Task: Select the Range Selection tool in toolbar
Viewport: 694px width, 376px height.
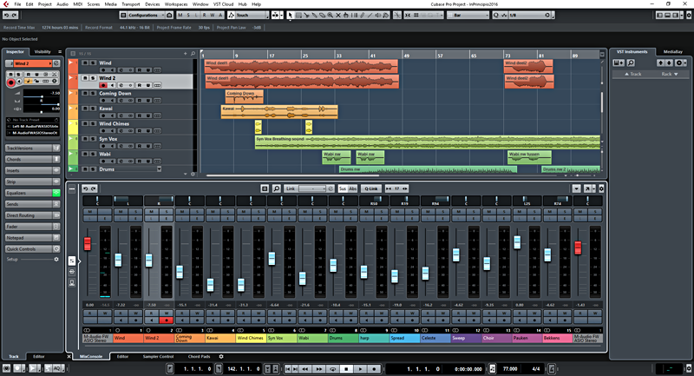Action: (x=298, y=15)
